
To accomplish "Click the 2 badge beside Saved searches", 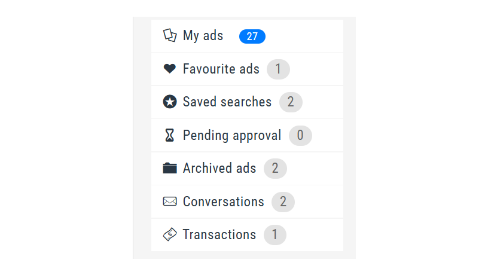I will (x=291, y=102).
